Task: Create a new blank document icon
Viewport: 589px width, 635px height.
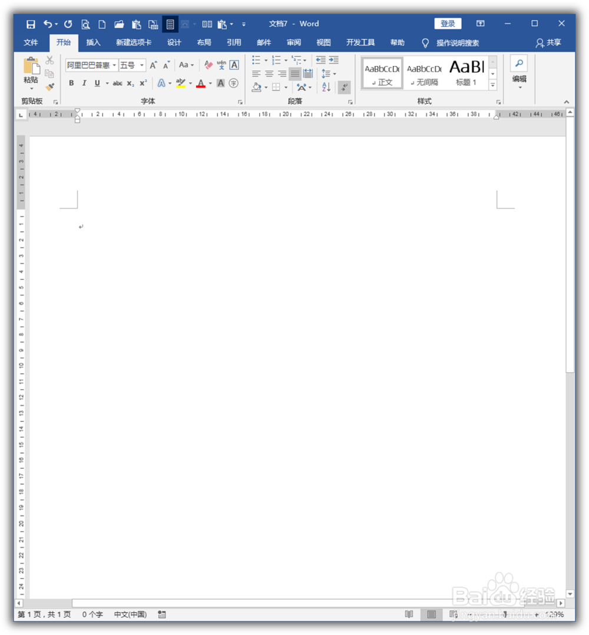Action: point(102,24)
